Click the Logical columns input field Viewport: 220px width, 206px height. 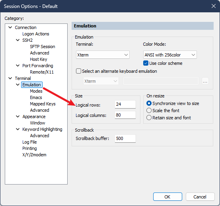point(125,115)
